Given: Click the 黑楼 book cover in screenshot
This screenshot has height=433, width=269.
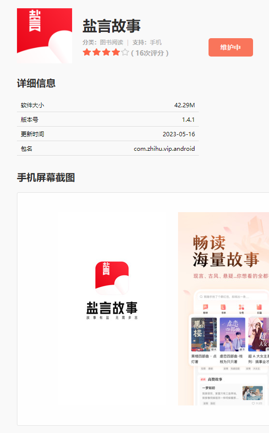Looking at the screenshot, I should (204, 334).
